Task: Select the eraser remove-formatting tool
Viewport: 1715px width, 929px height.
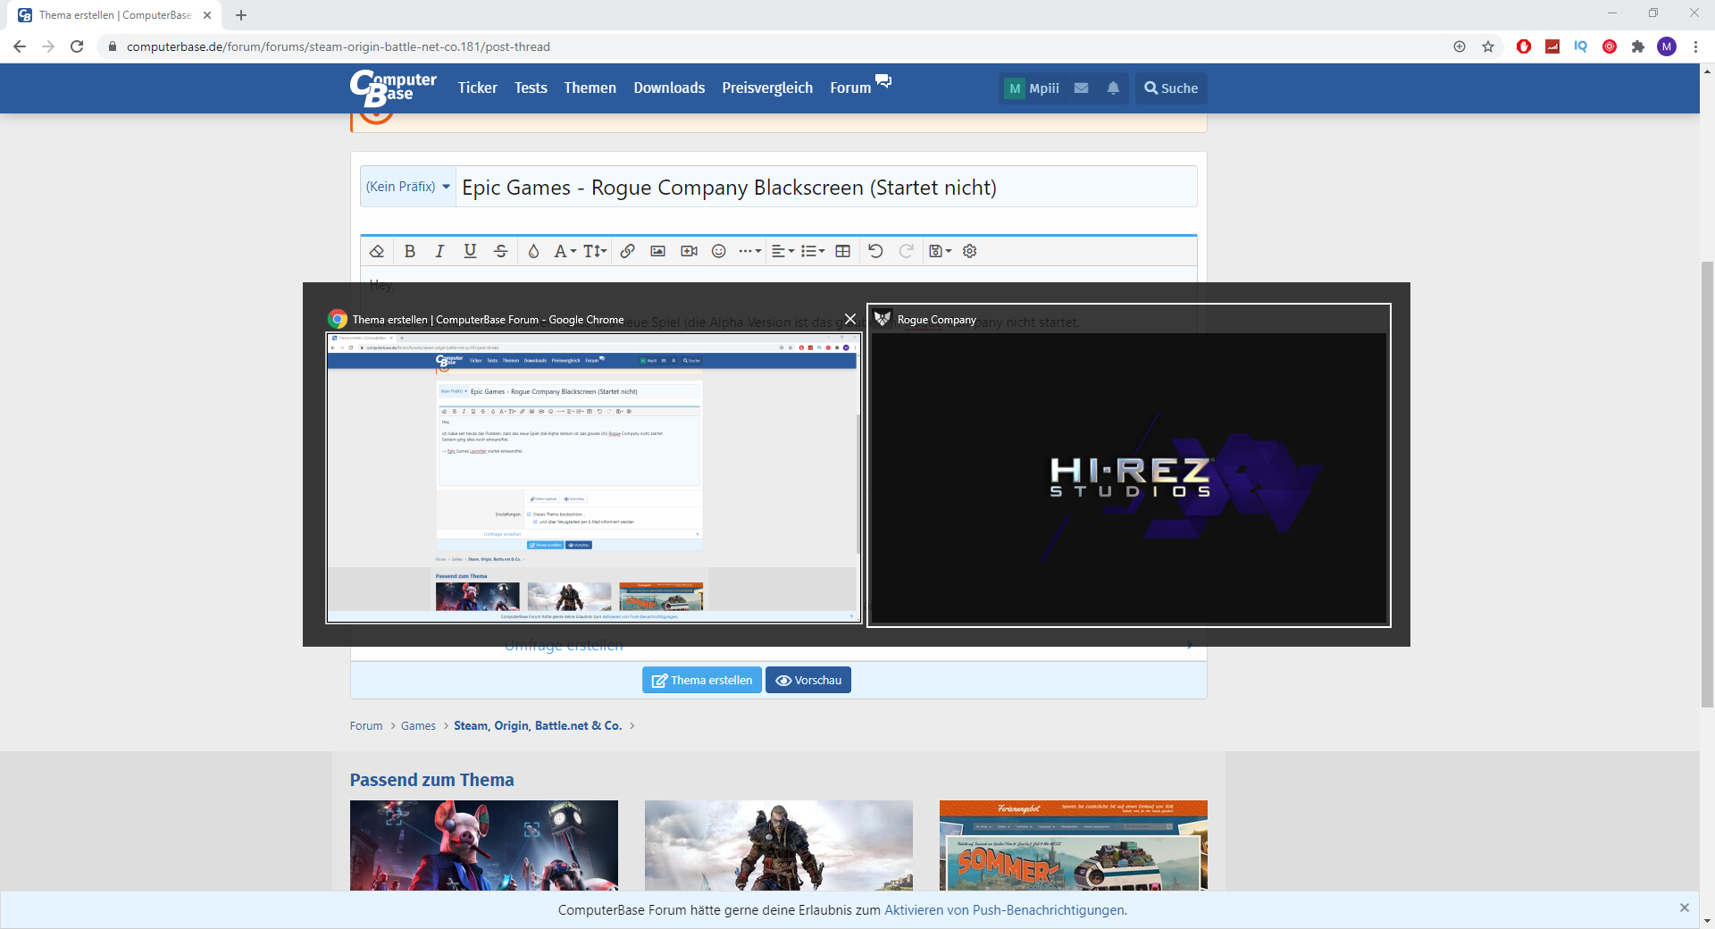Action: (377, 251)
